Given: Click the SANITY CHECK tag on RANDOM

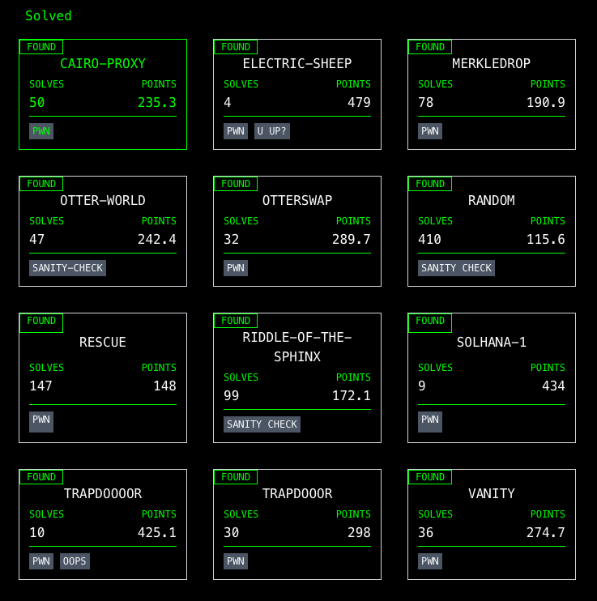Looking at the screenshot, I should pyautogui.click(x=456, y=268).
